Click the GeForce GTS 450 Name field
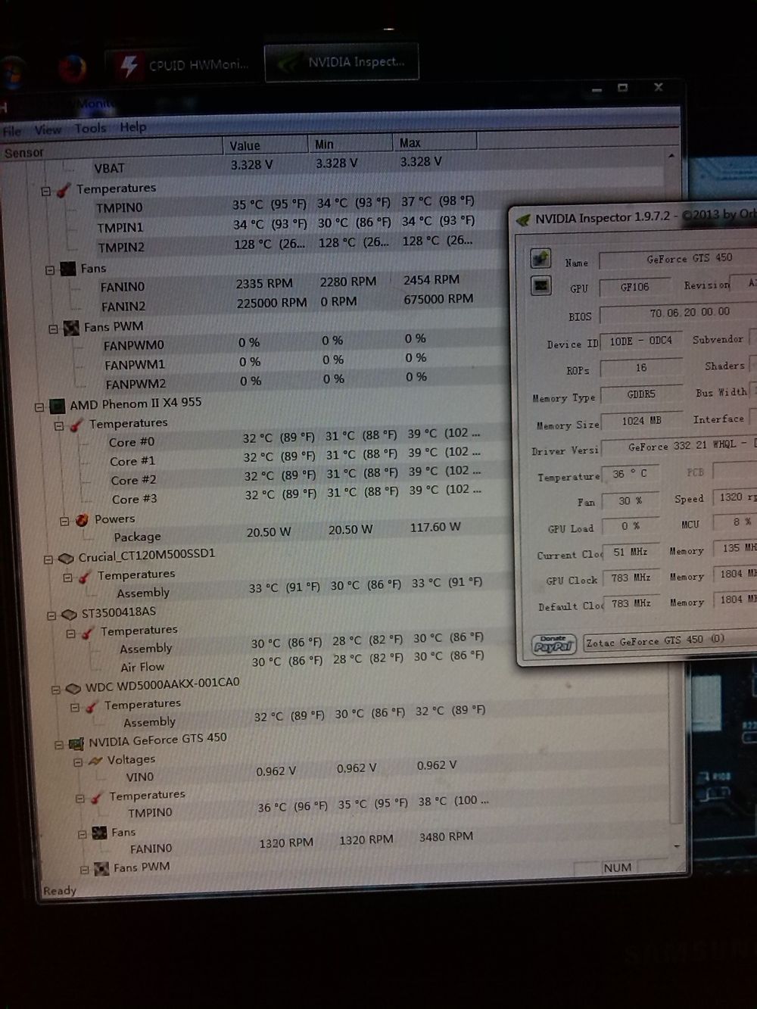This screenshot has width=757, height=1009. coord(678,260)
